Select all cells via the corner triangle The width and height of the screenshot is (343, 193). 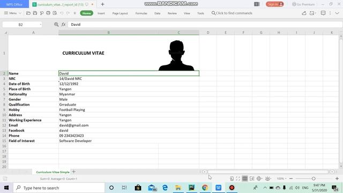pyautogui.click(x=6, y=33)
